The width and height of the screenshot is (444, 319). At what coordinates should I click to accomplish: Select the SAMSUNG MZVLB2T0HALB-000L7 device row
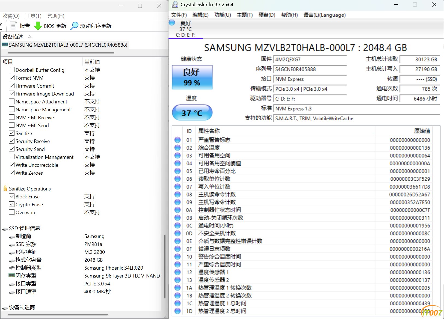[x=65, y=45]
